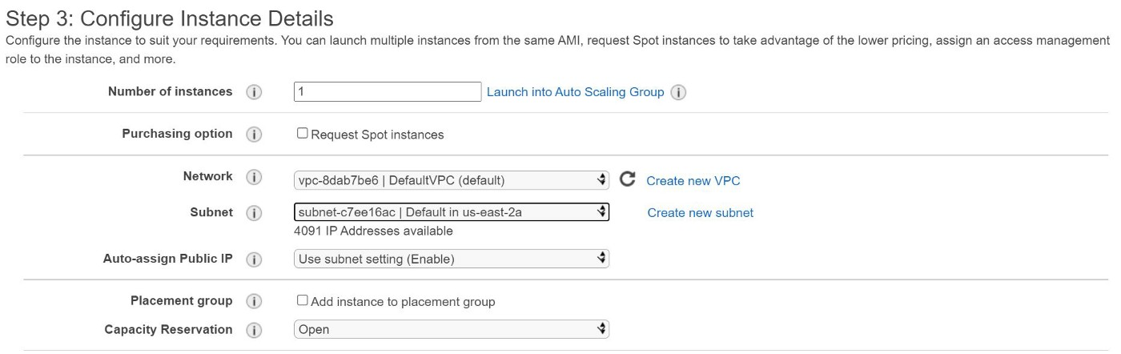Open the Network info tooltip icon
This screenshot has height=354, width=1121.
tap(254, 177)
